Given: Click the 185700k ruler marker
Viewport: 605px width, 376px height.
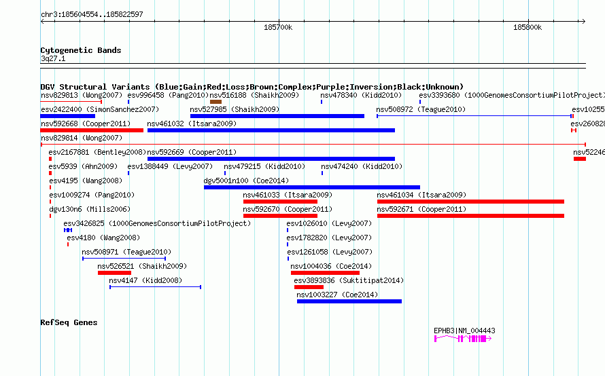Looking at the screenshot, I should [278, 27].
